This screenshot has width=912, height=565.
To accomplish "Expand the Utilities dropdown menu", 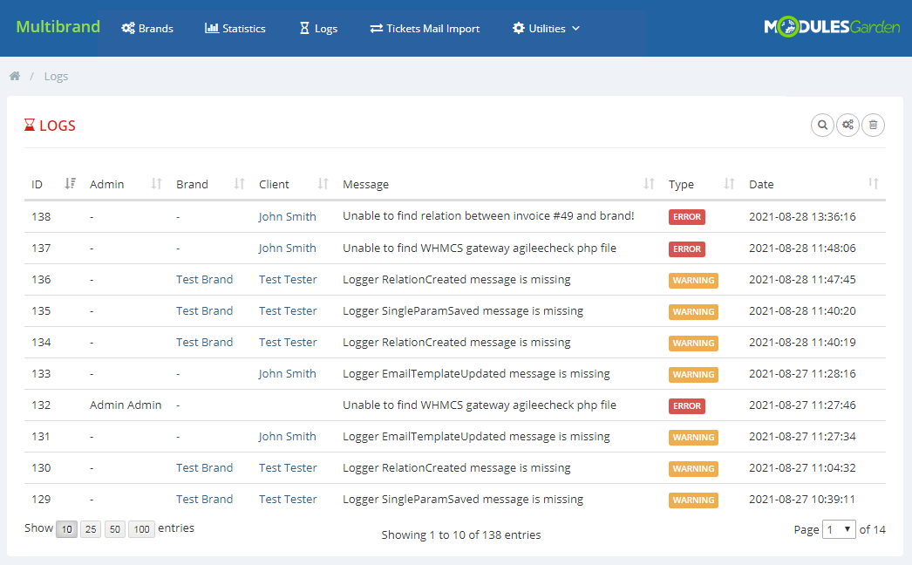I will click(x=545, y=28).
